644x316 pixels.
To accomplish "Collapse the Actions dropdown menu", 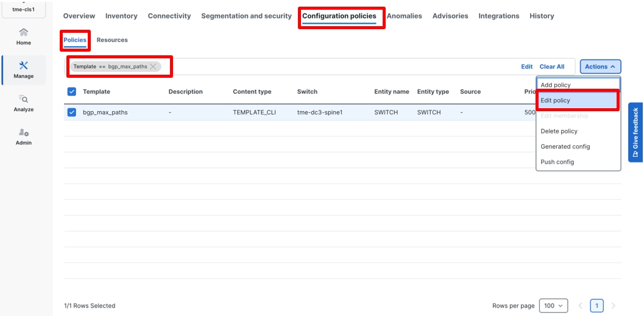I will (x=600, y=66).
